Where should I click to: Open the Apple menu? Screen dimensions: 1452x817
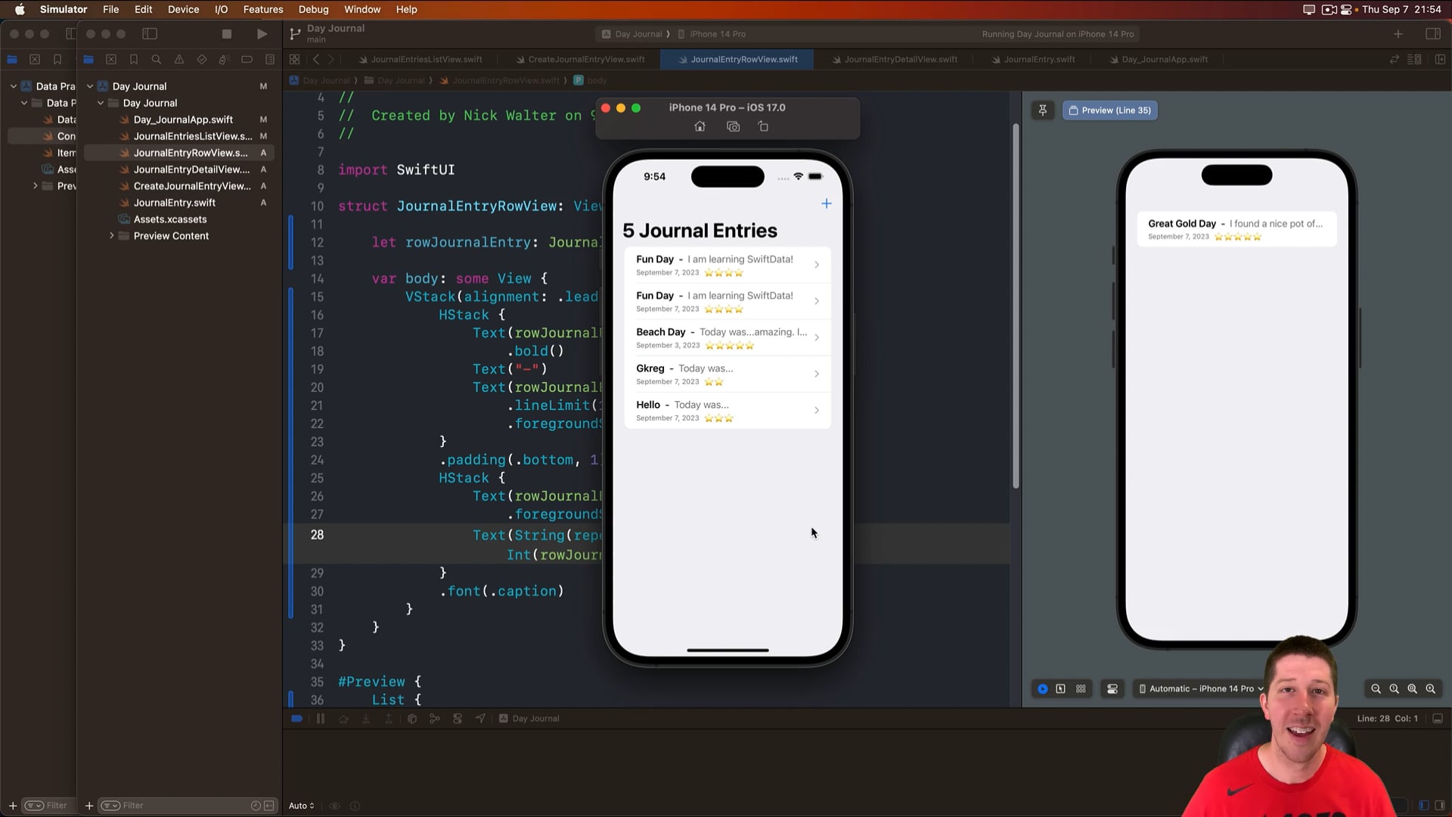click(x=20, y=10)
